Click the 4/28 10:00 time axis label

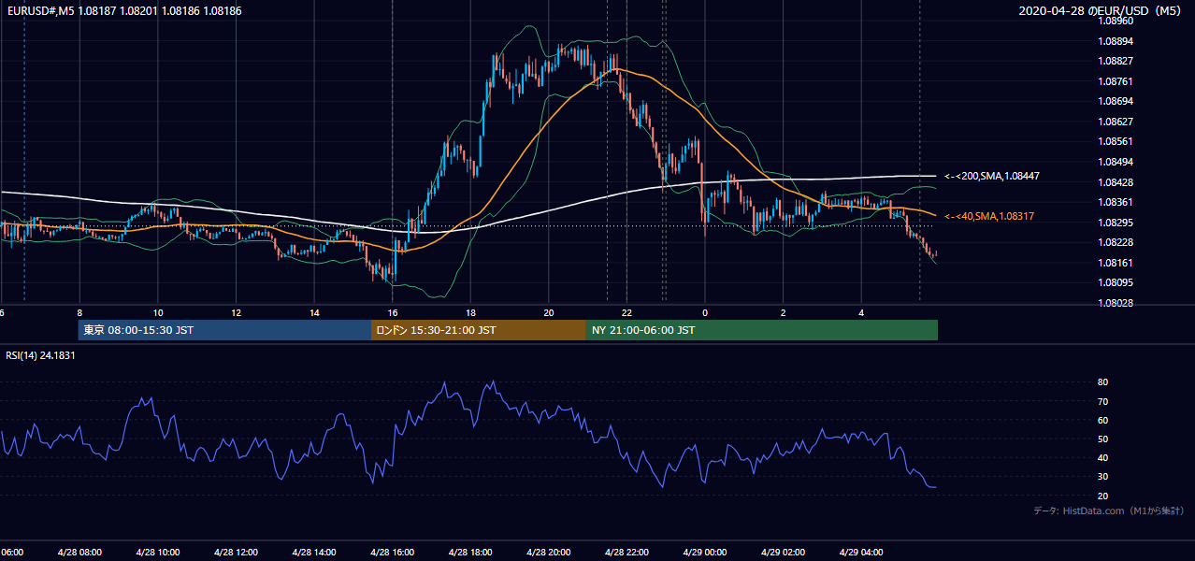click(x=158, y=552)
